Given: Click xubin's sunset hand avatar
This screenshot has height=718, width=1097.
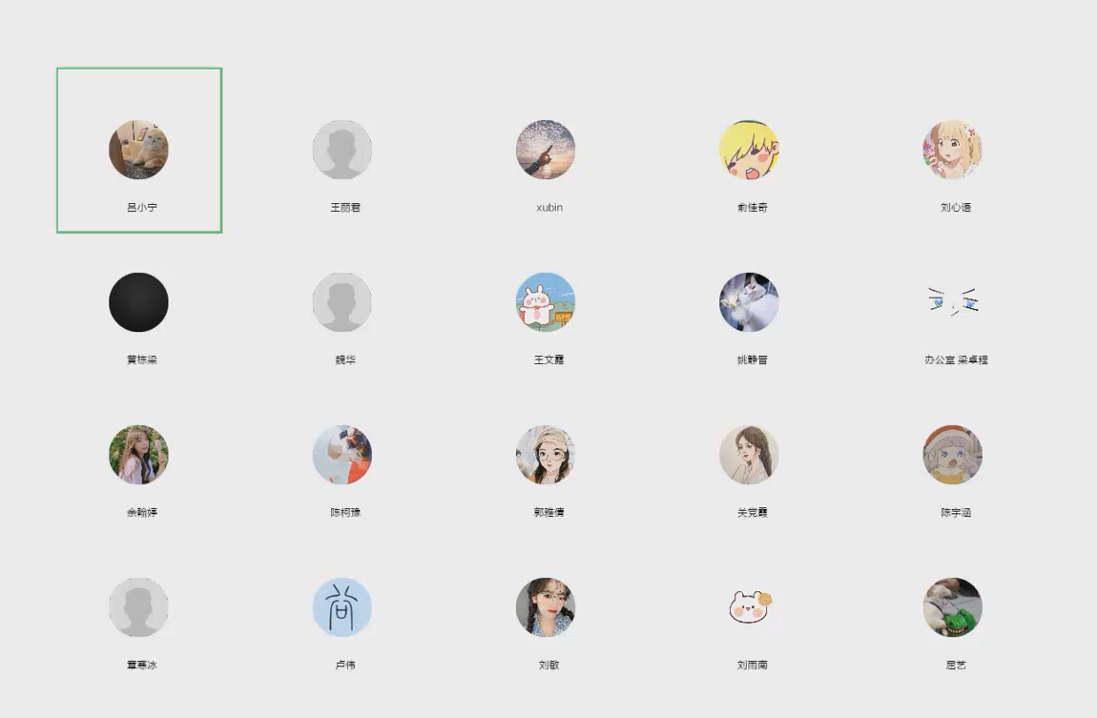Looking at the screenshot, I should (546, 150).
